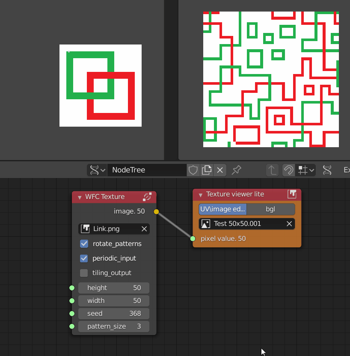This screenshot has height=356, width=350.
Task: Toggle snapping magnet icon
Action: point(289,170)
